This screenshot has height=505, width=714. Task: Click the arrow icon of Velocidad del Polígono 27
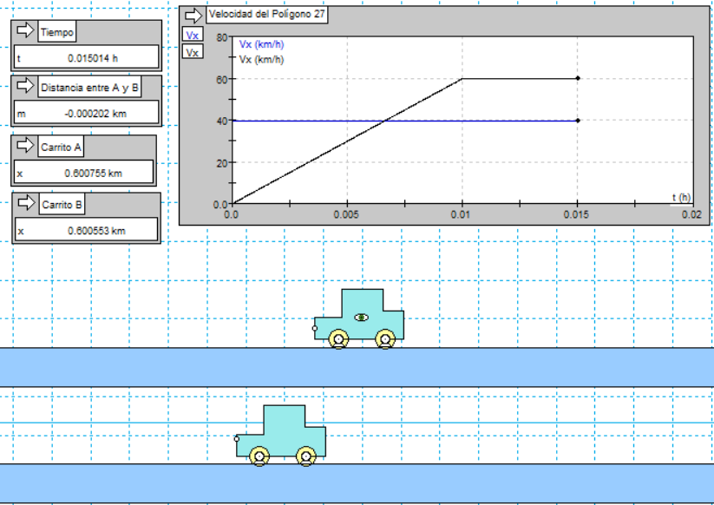point(193,15)
